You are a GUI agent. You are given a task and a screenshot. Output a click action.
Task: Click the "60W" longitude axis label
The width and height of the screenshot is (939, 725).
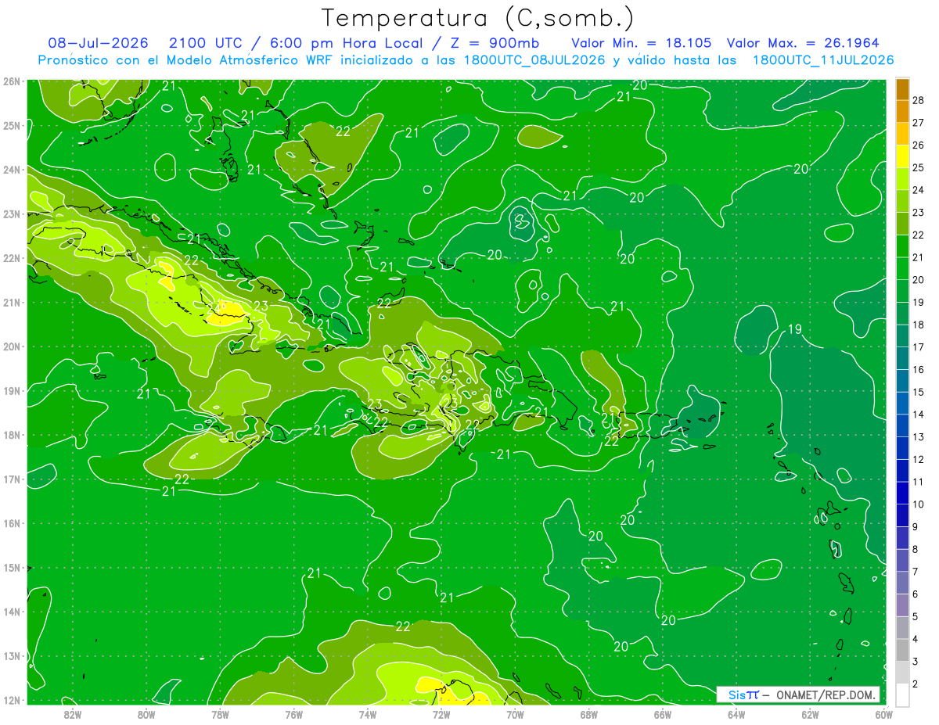(x=883, y=714)
